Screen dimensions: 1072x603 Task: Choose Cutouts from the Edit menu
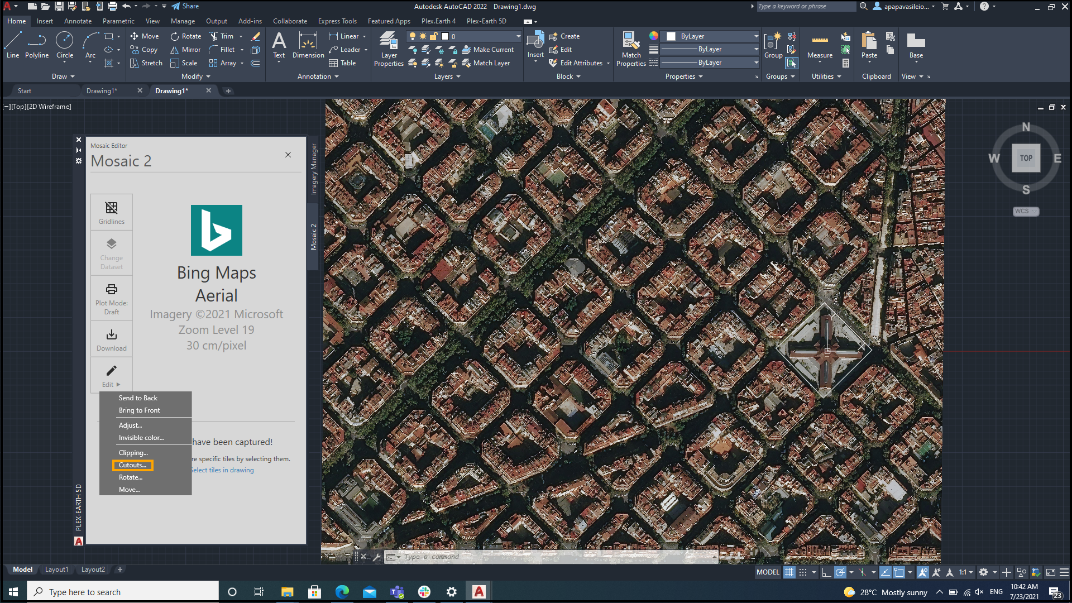point(133,465)
